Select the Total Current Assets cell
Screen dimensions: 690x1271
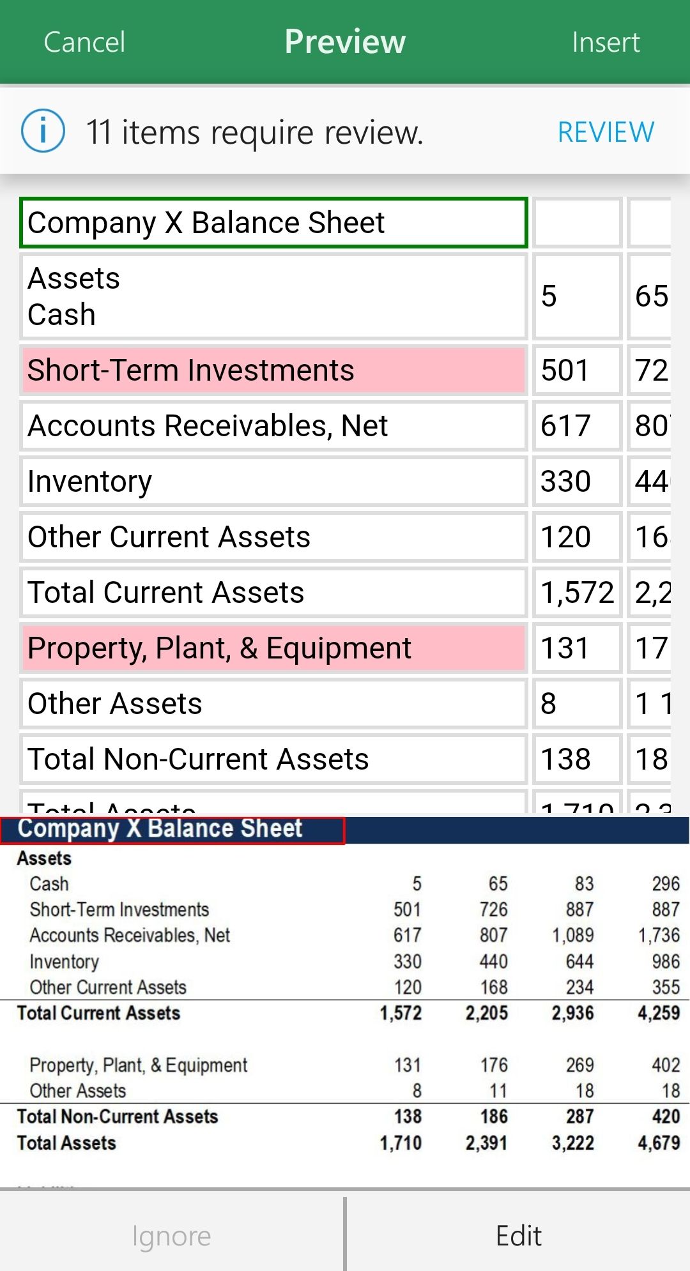click(273, 591)
